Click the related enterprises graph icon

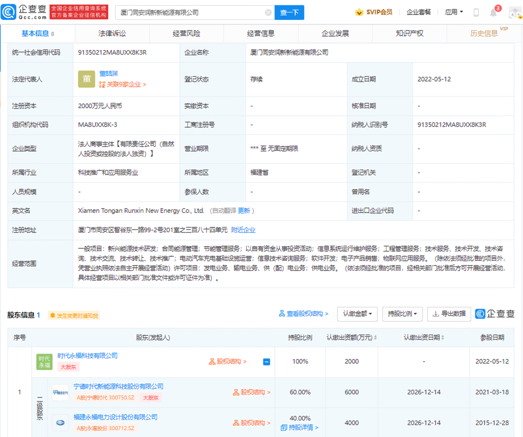(102, 85)
